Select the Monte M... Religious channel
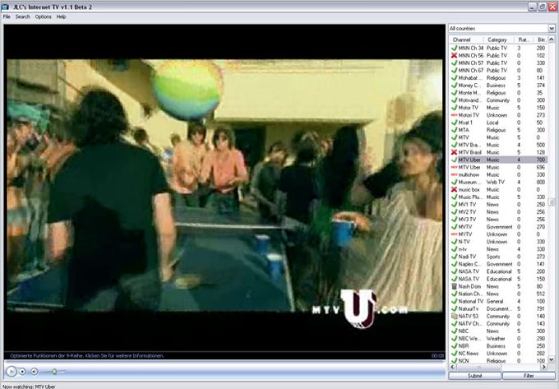 pyautogui.click(x=498, y=93)
